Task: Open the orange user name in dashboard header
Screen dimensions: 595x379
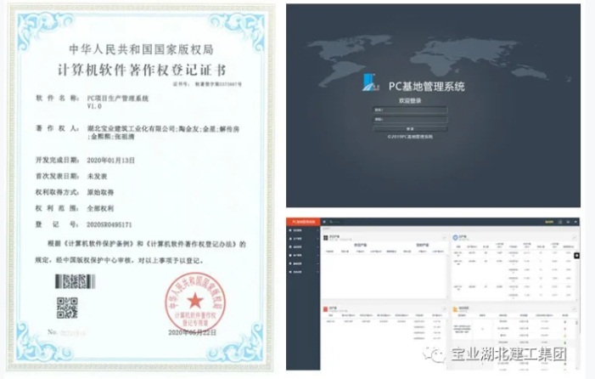Action: pyautogui.click(x=549, y=222)
